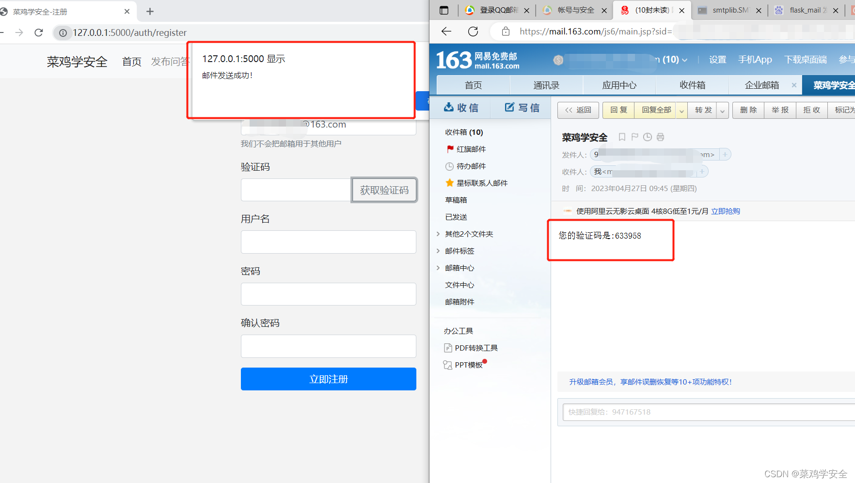The height and width of the screenshot is (483, 855).
Task: Open 收件箱 (10) folder
Action: click(464, 132)
